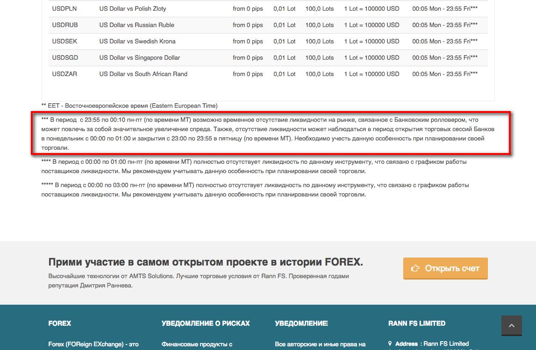Click US Dollar vs South African Rand text

point(143,74)
